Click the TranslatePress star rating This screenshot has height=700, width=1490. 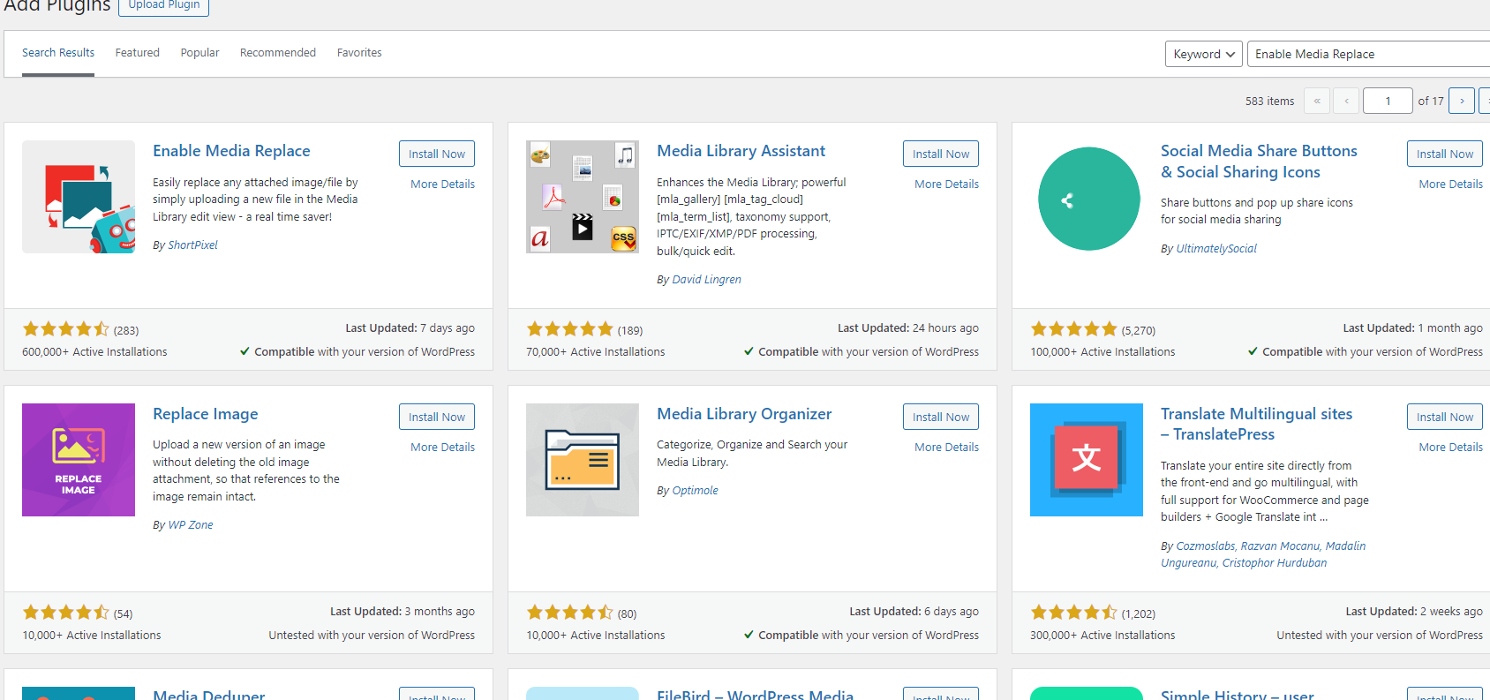tap(1074, 613)
